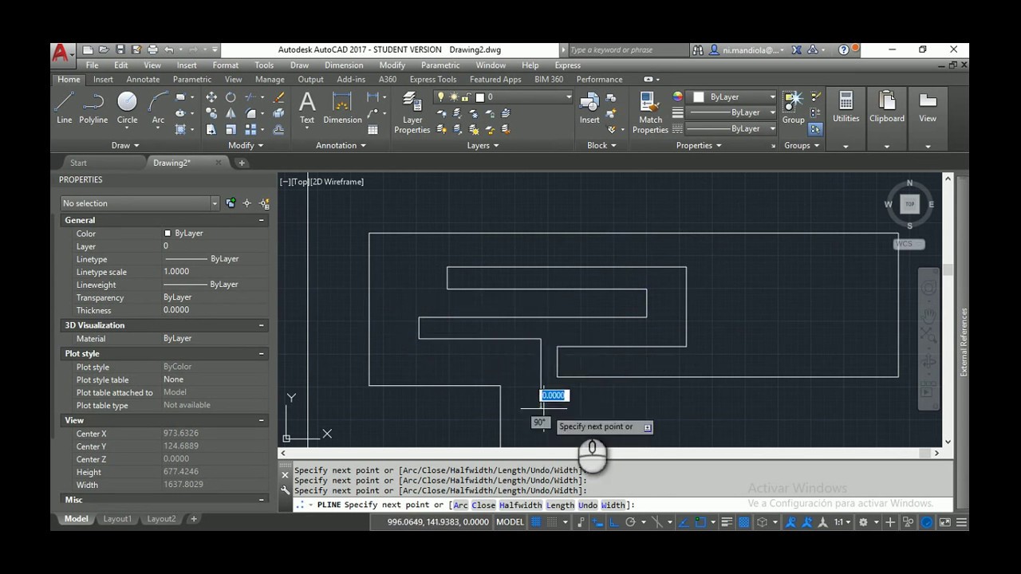Viewport: 1021px width, 574px height.
Task: Click the search binoculars icon
Action: click(698, 49)
